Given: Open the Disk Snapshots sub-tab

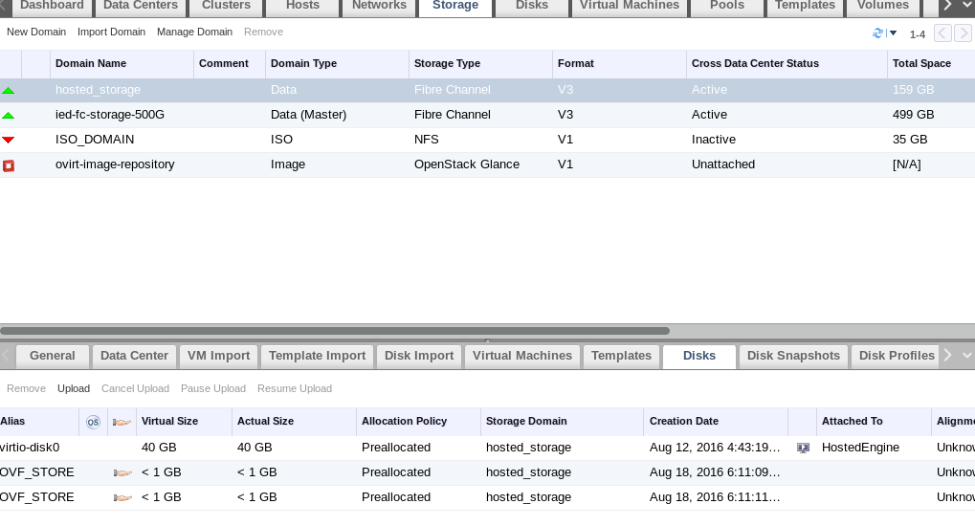Looking at the screenshot, I should click(x=793, y=356).
